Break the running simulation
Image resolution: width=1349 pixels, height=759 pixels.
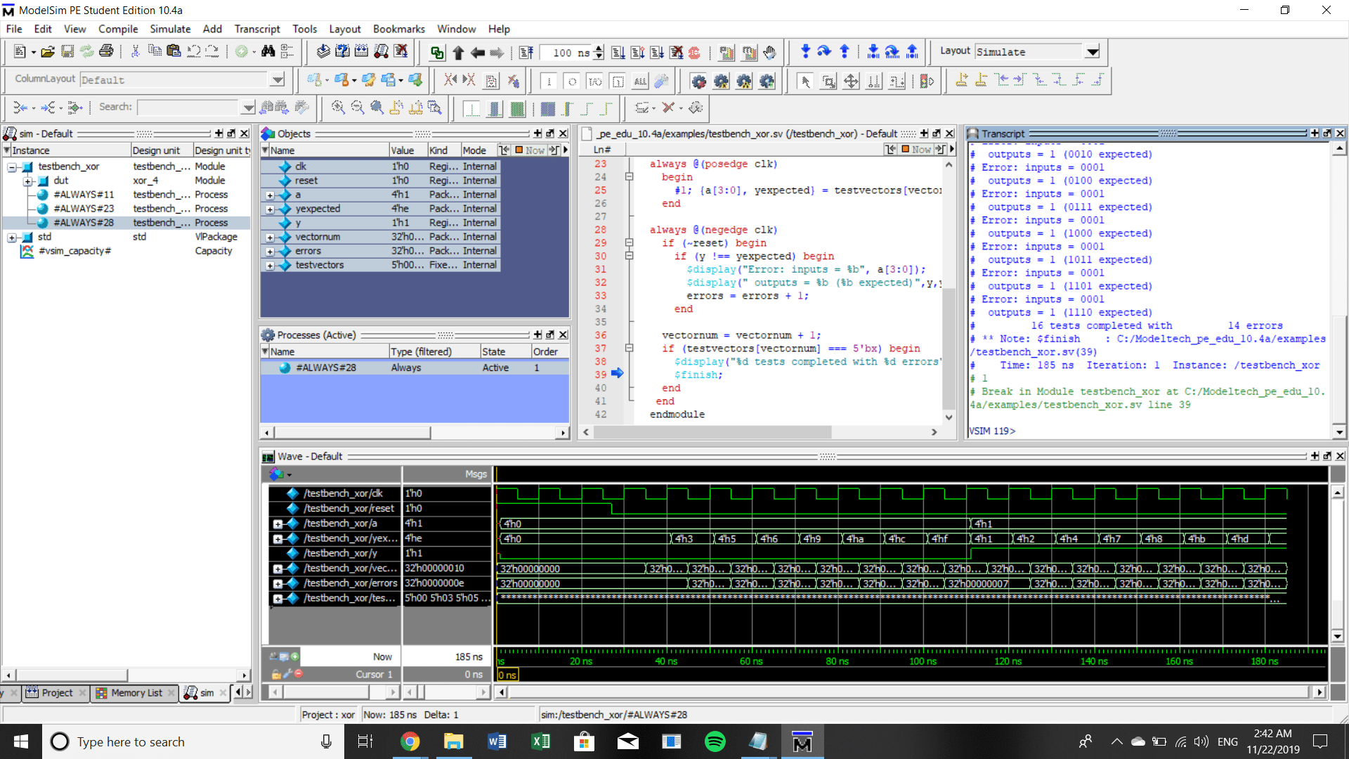(x=677, y=52)
